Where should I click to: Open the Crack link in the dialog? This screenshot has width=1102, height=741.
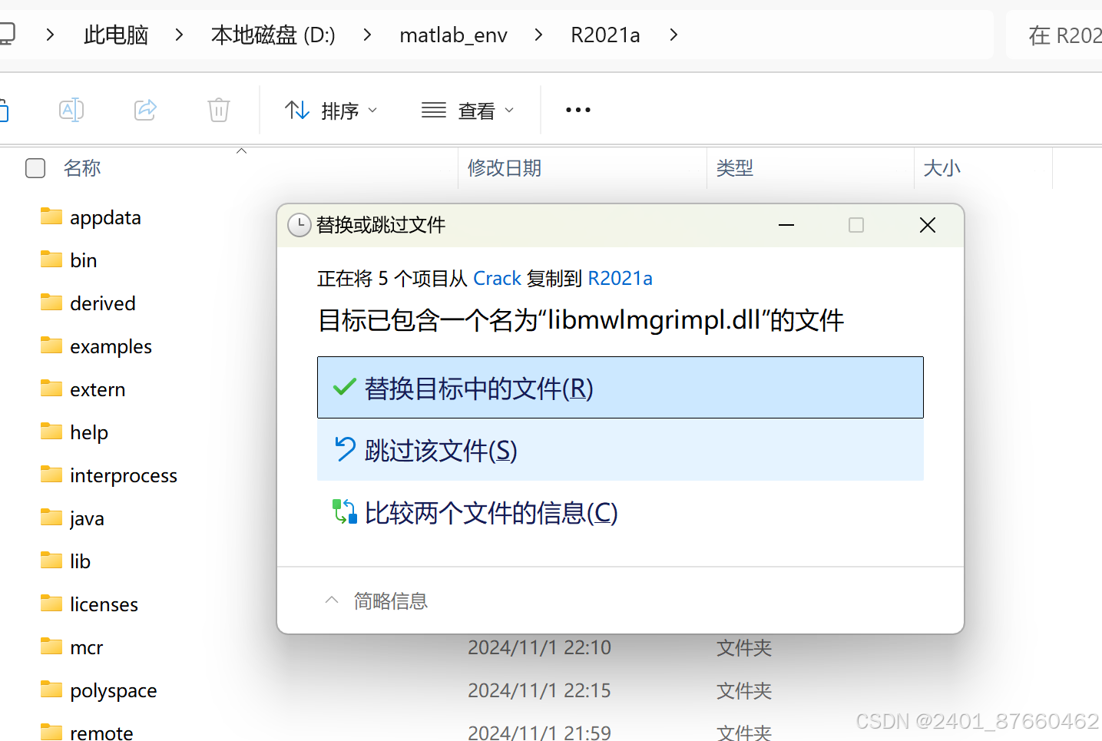pyautogui.click(x=497, y=278)
